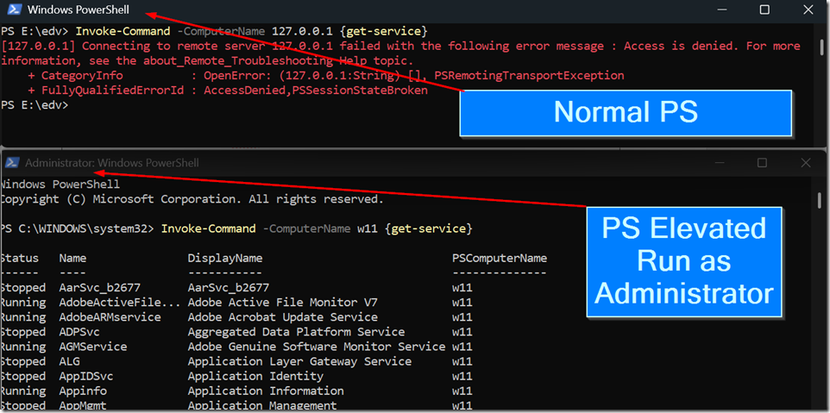Click the ADPSvc service name

pyautogui.click(x=79, y=333)
